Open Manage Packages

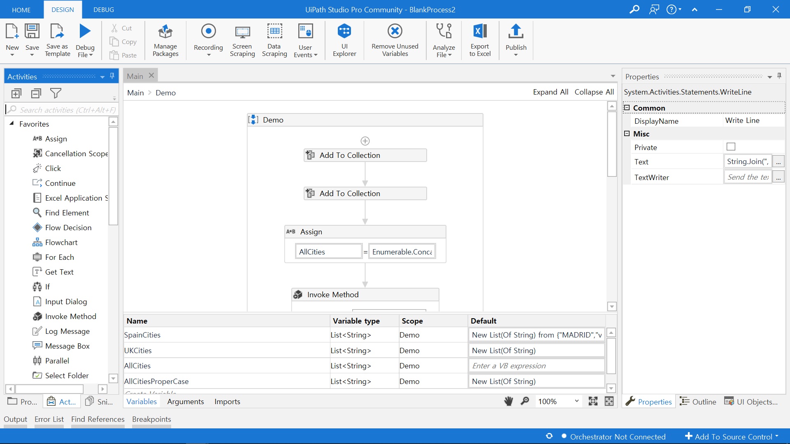[165, 40]
